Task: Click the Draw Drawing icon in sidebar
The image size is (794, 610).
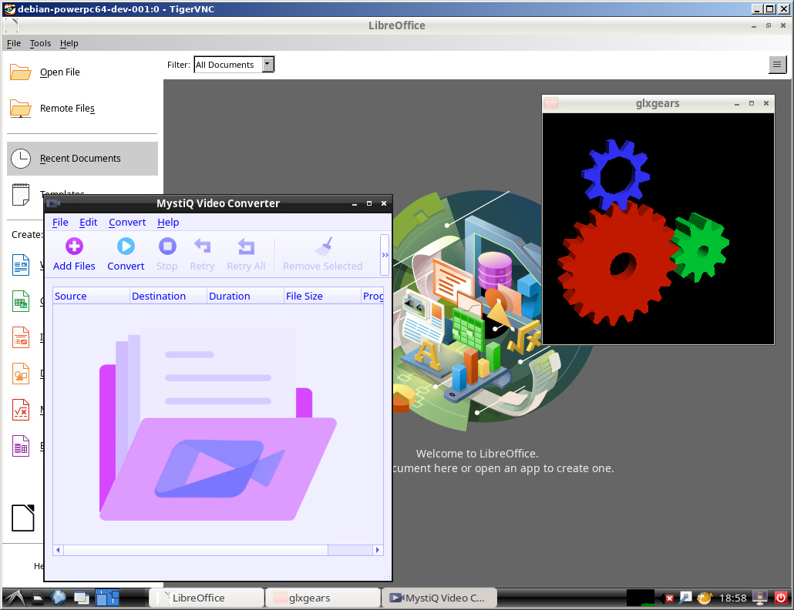Action: tap(21, 374)
